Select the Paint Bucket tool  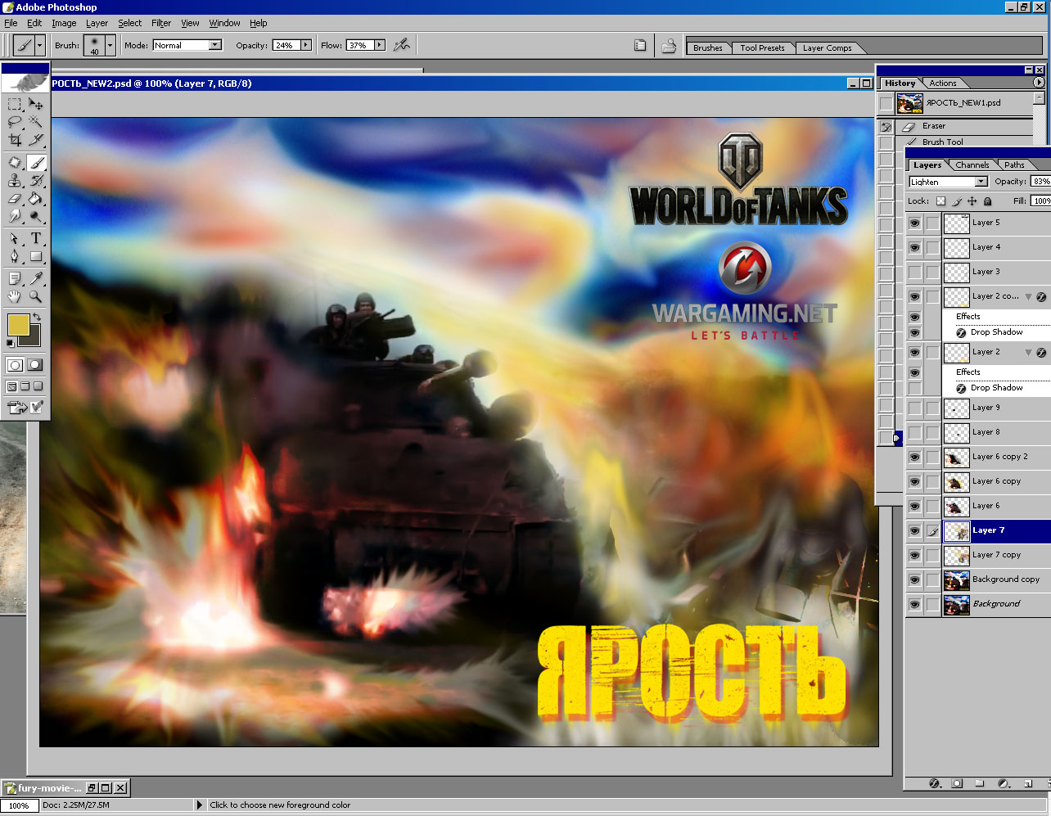[36, 199]
